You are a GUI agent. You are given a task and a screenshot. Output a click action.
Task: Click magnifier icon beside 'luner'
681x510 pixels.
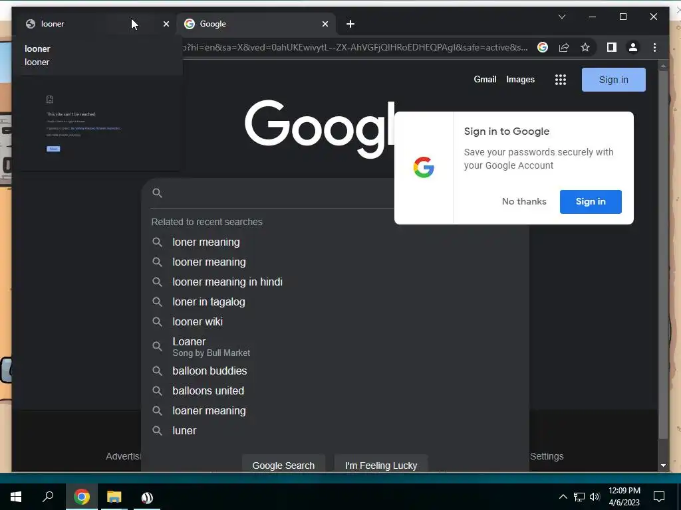pyautogui.click(x=157, y=430)
